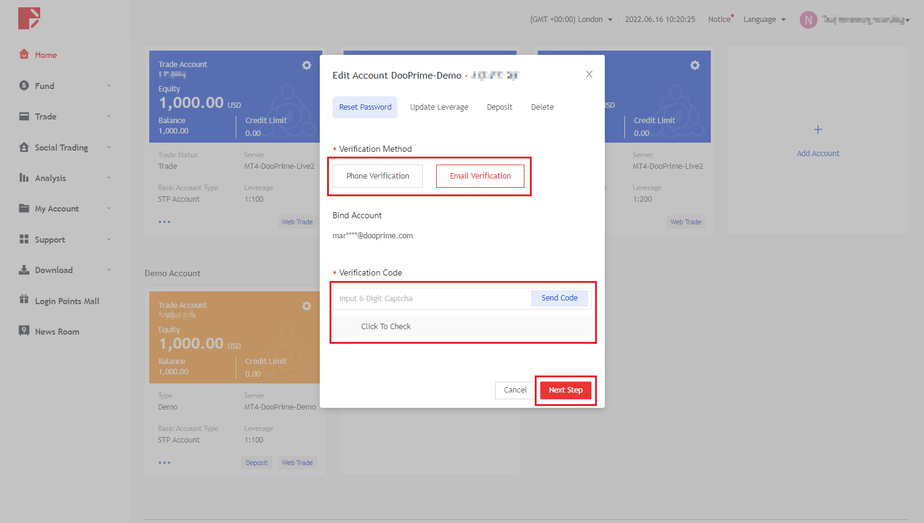Open the GMT London timezone dropdown
The height and width of the screenshot is (523, 924).
(x=571, y=20)
